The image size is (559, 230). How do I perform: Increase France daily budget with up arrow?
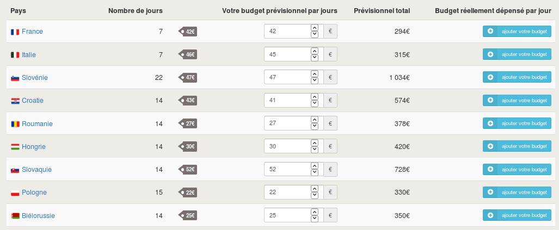pos(314,28)
